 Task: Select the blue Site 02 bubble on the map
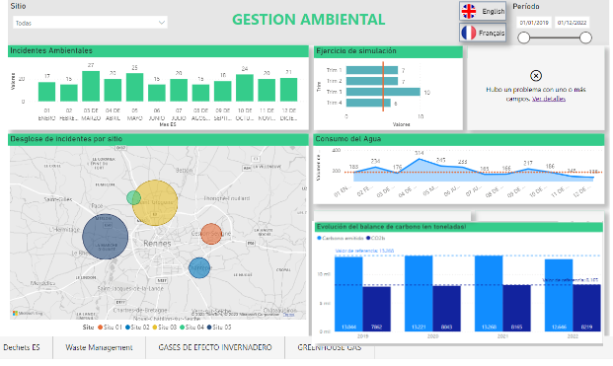[199, 268]
